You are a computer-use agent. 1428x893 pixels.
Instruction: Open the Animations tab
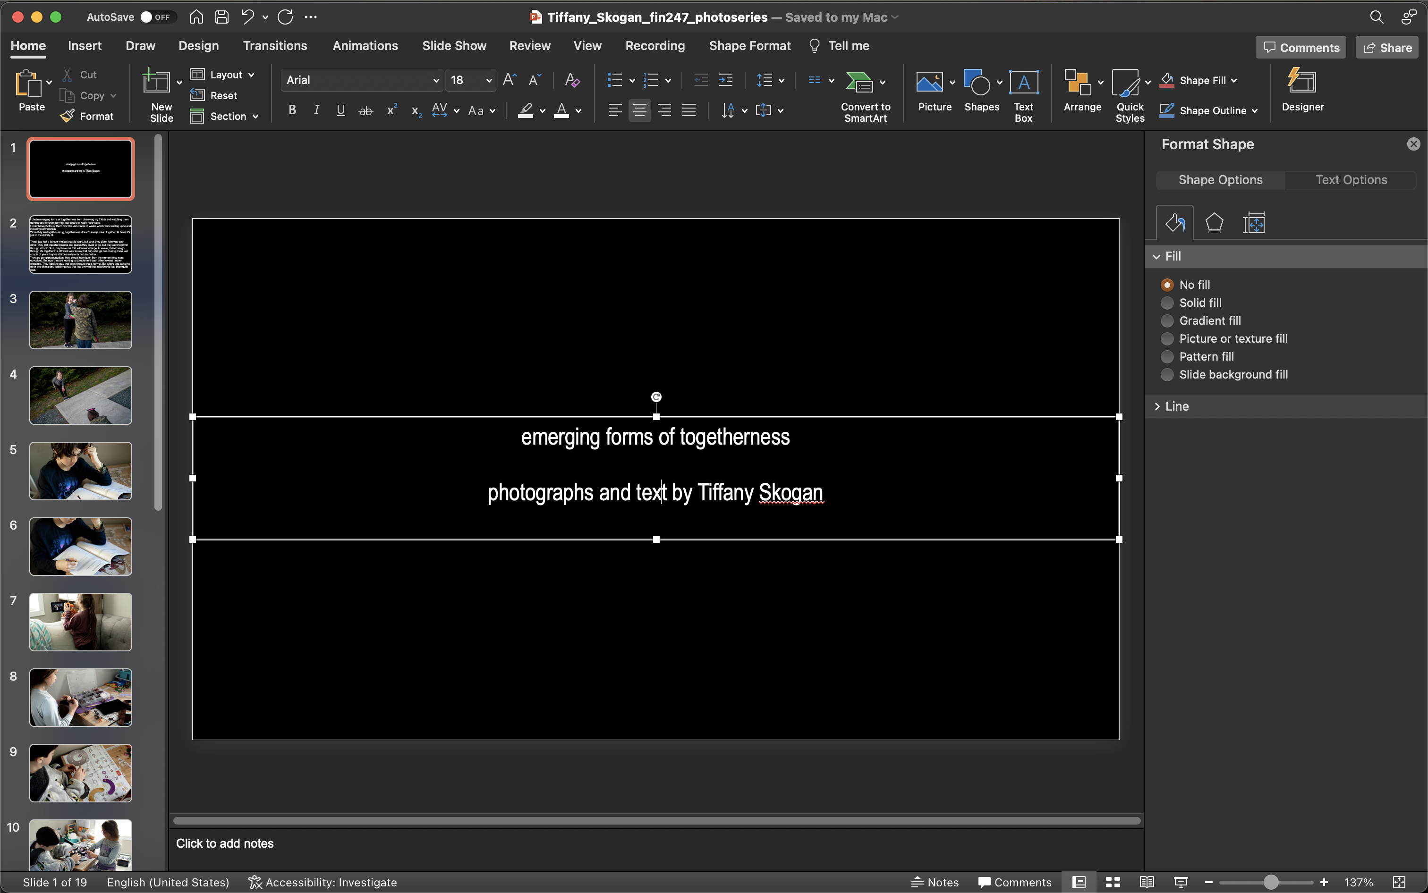tap(365, 45)
